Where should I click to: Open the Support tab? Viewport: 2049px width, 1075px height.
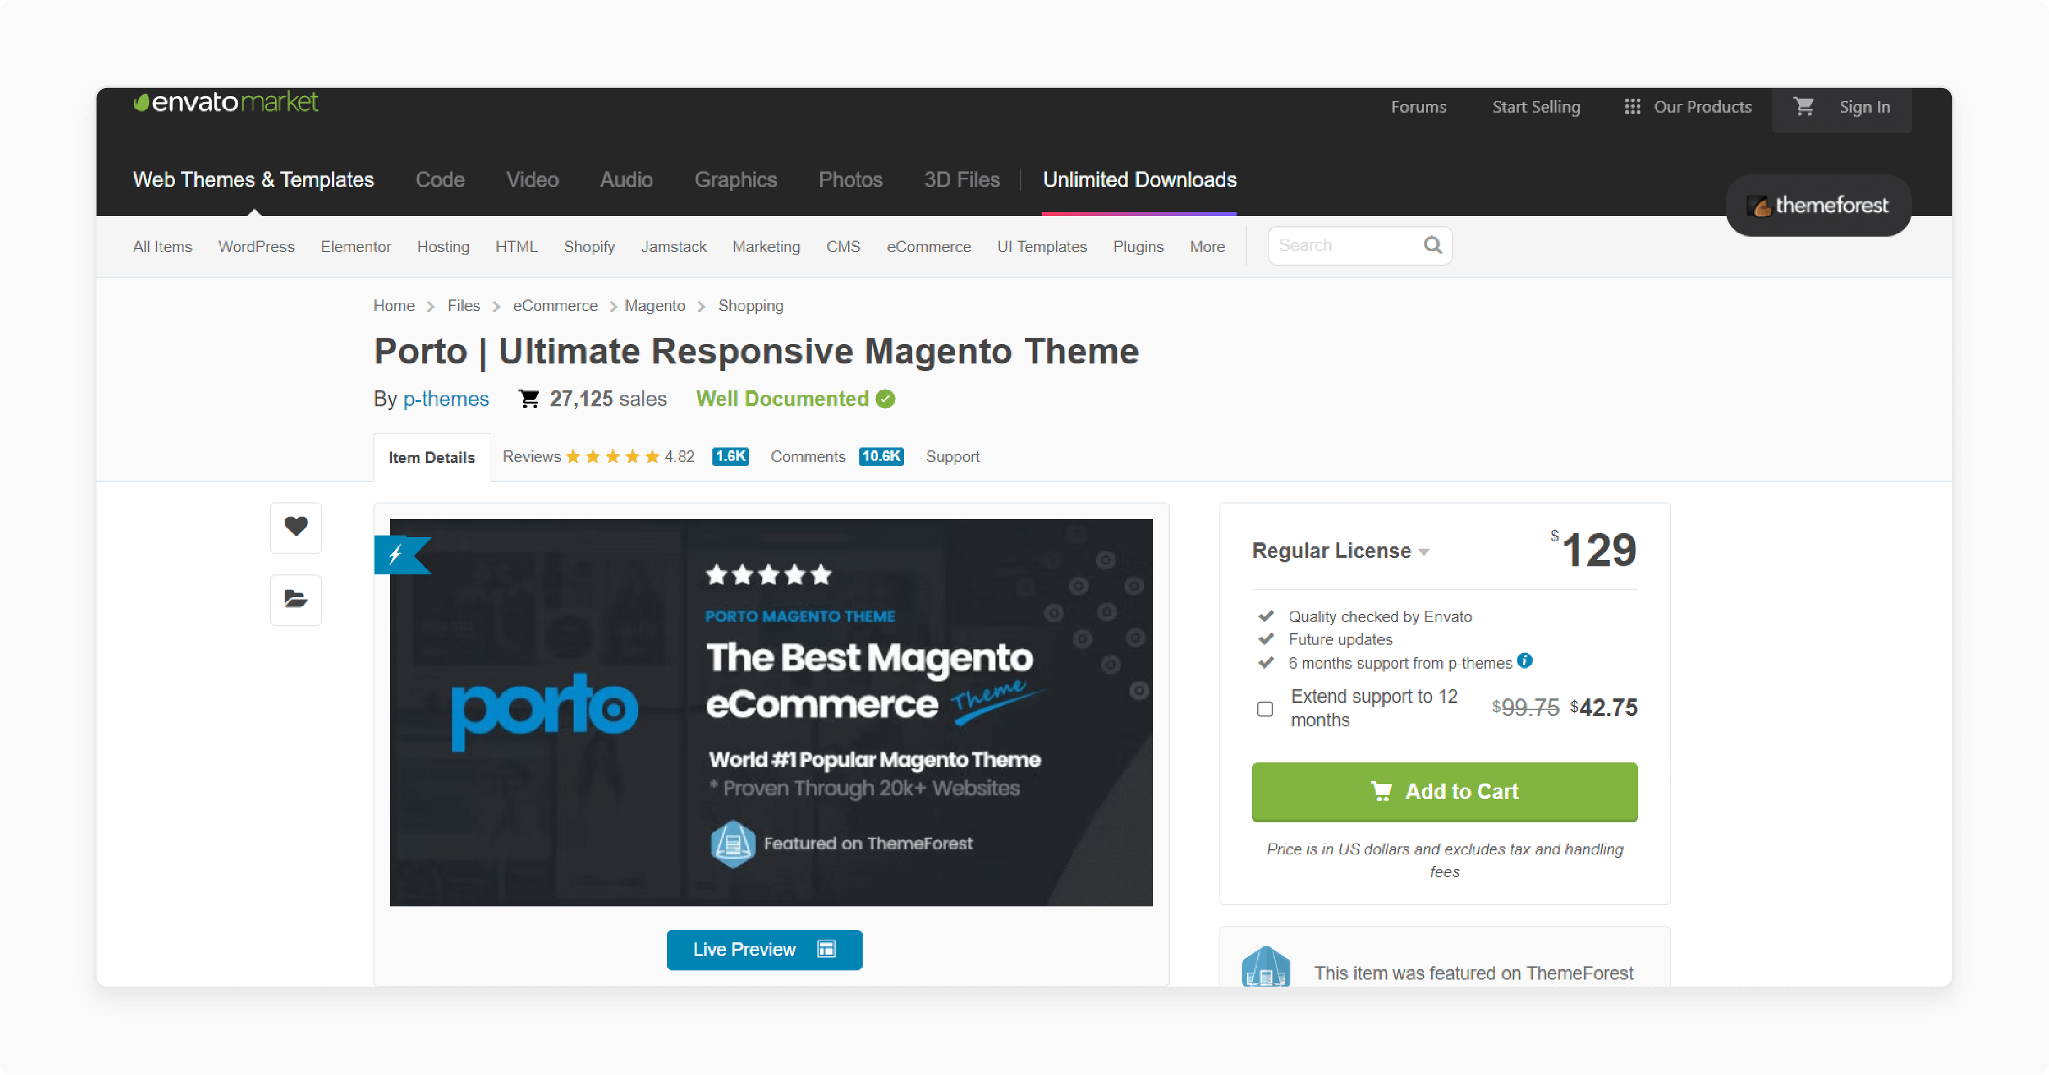(952, 457)
